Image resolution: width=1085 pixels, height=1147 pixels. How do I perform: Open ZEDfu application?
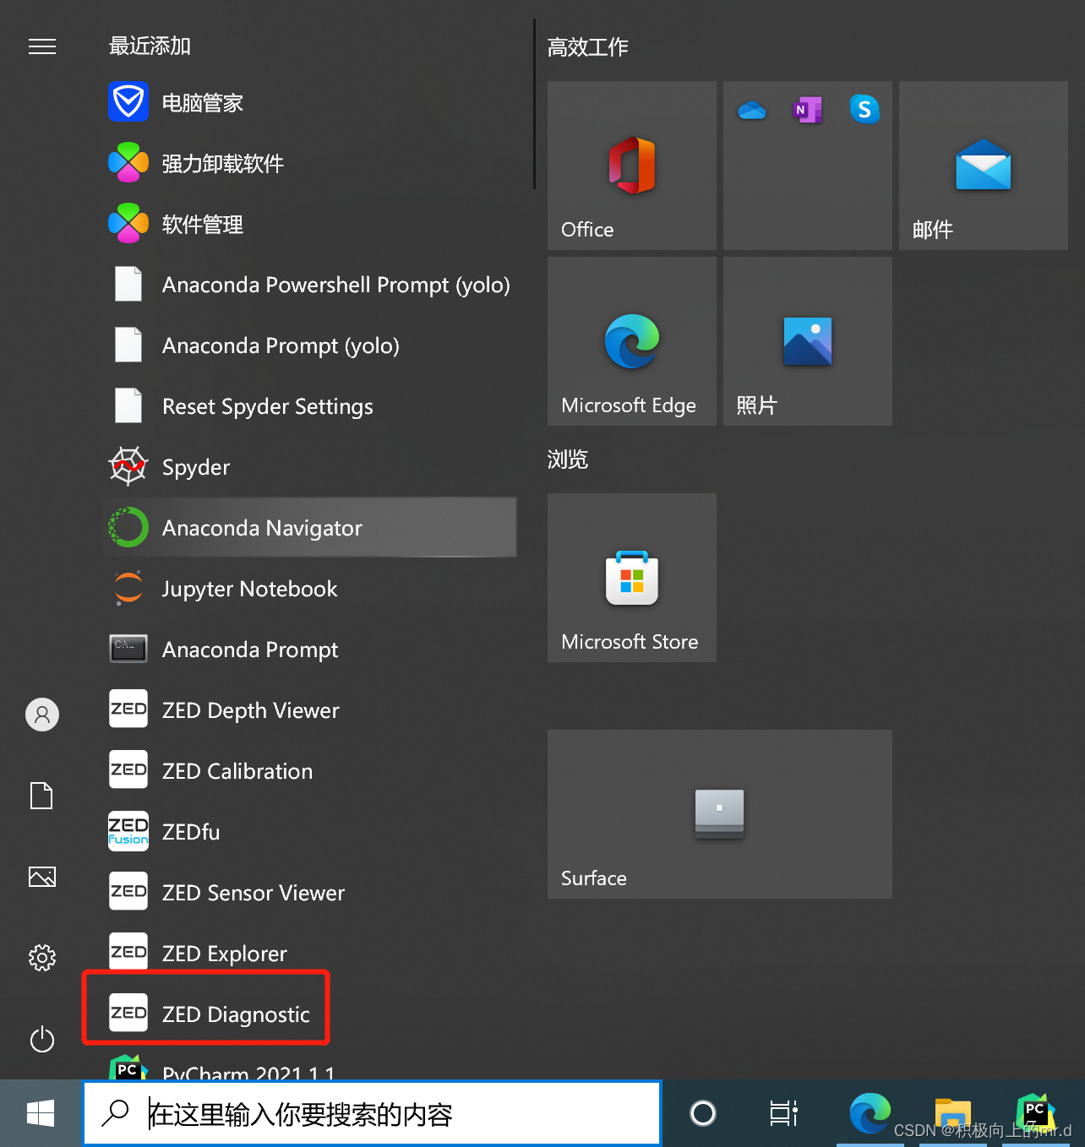(190, 831)
